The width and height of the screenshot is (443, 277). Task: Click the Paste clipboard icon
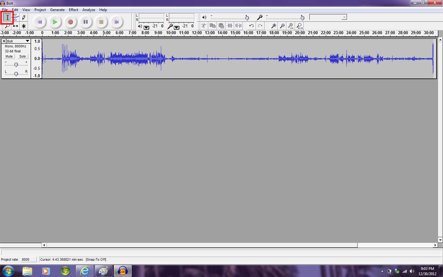tap(221, 26)
